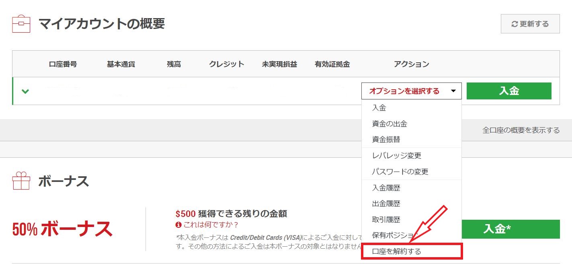Click 全口座の概要を表示する link

coord(521,130)
